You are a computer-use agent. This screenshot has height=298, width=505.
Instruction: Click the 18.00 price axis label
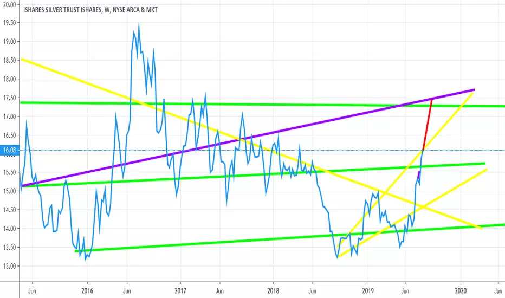click(x=9, y=79)
